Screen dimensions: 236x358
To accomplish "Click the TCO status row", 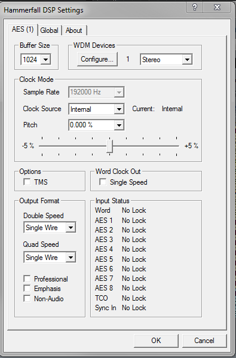I will coord(121,298).
